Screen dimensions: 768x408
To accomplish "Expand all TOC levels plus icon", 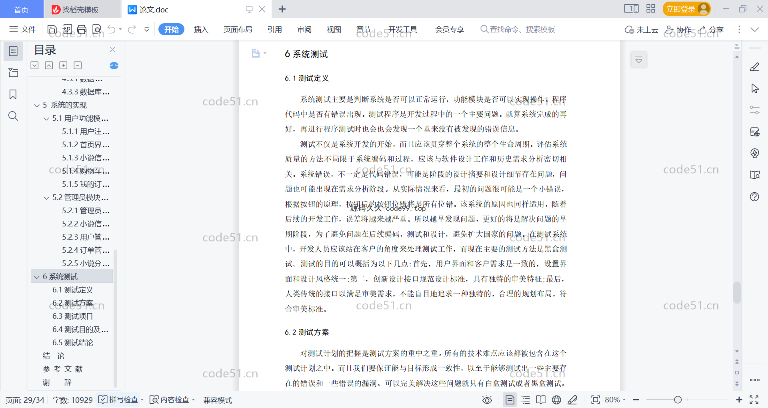I will pyautogui.click(x=63, y=65).
